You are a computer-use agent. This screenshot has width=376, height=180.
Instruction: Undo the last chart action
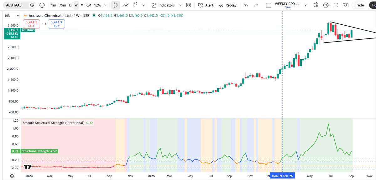[246, 5]
